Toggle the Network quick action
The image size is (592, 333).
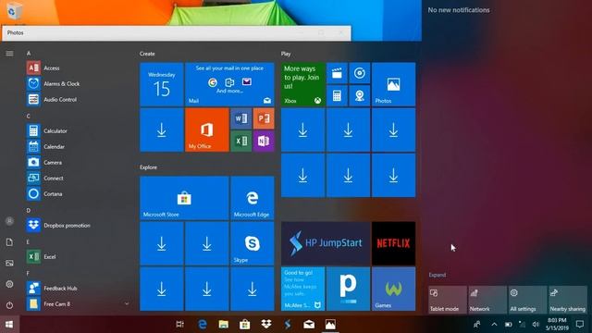tap(487, 300)
